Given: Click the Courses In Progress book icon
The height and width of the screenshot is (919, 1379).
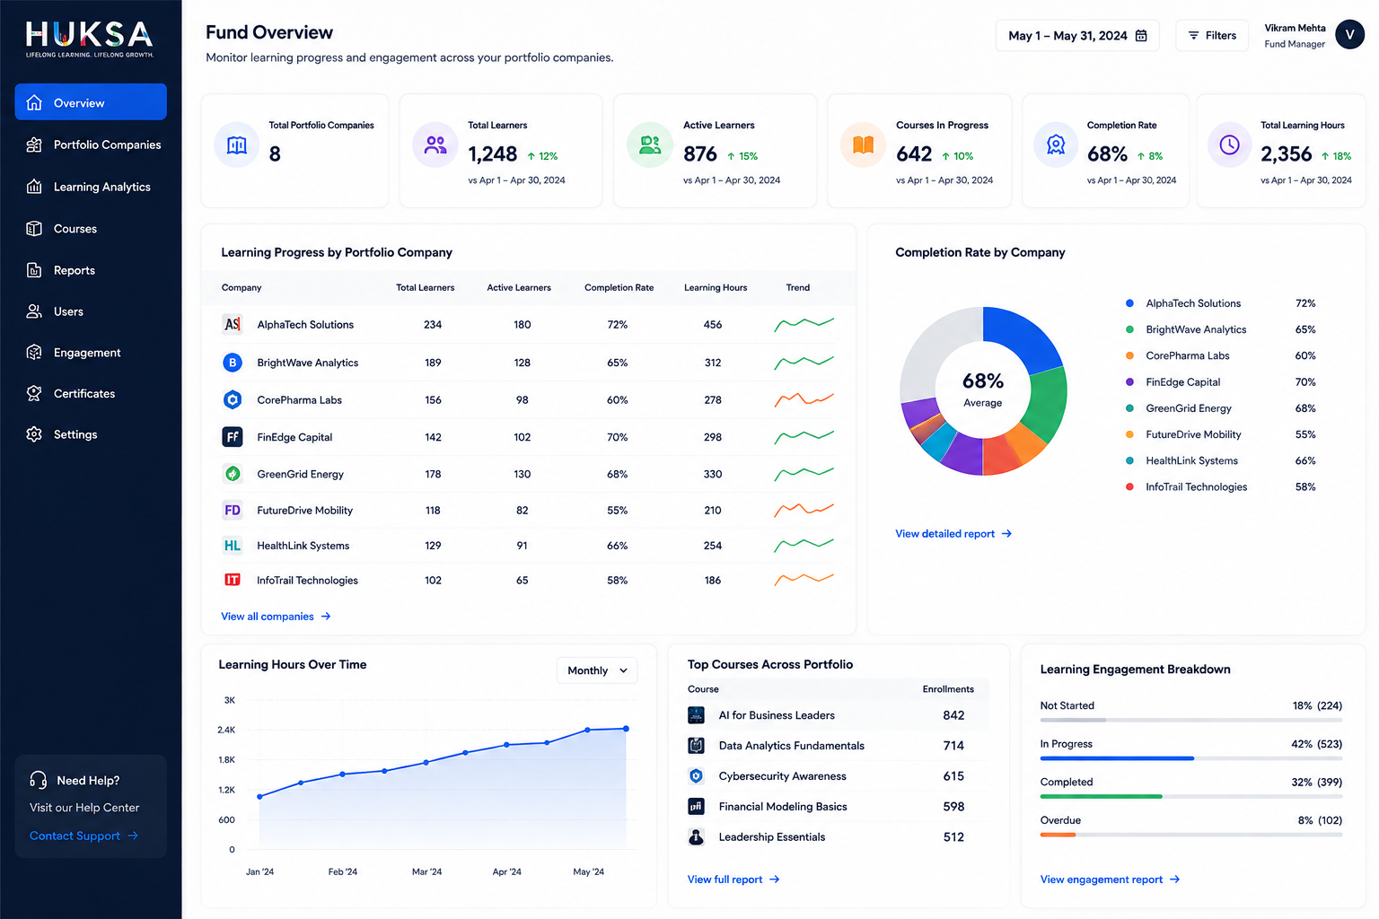Looking at the screenshot, I should coord(863,144).
